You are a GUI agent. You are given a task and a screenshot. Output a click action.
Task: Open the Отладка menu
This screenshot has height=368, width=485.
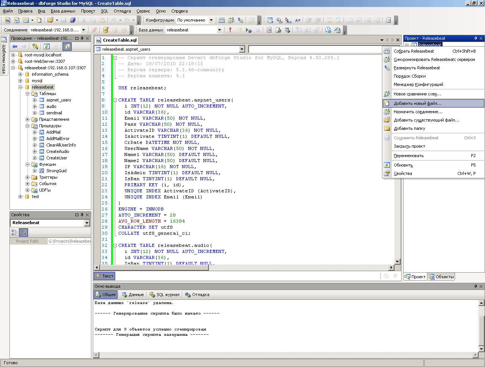coord(122,11)
